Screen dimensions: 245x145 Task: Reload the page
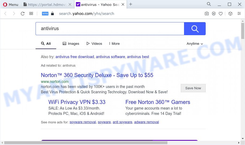(22, 14)
